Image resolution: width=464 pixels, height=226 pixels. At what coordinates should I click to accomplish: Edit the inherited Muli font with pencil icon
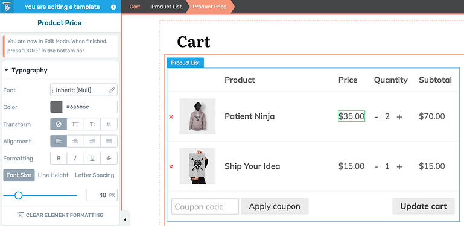pos(112,90)
